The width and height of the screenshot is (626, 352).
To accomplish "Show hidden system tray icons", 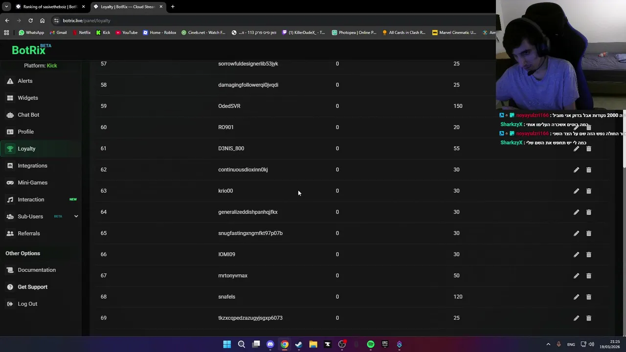I will (548, 345).
